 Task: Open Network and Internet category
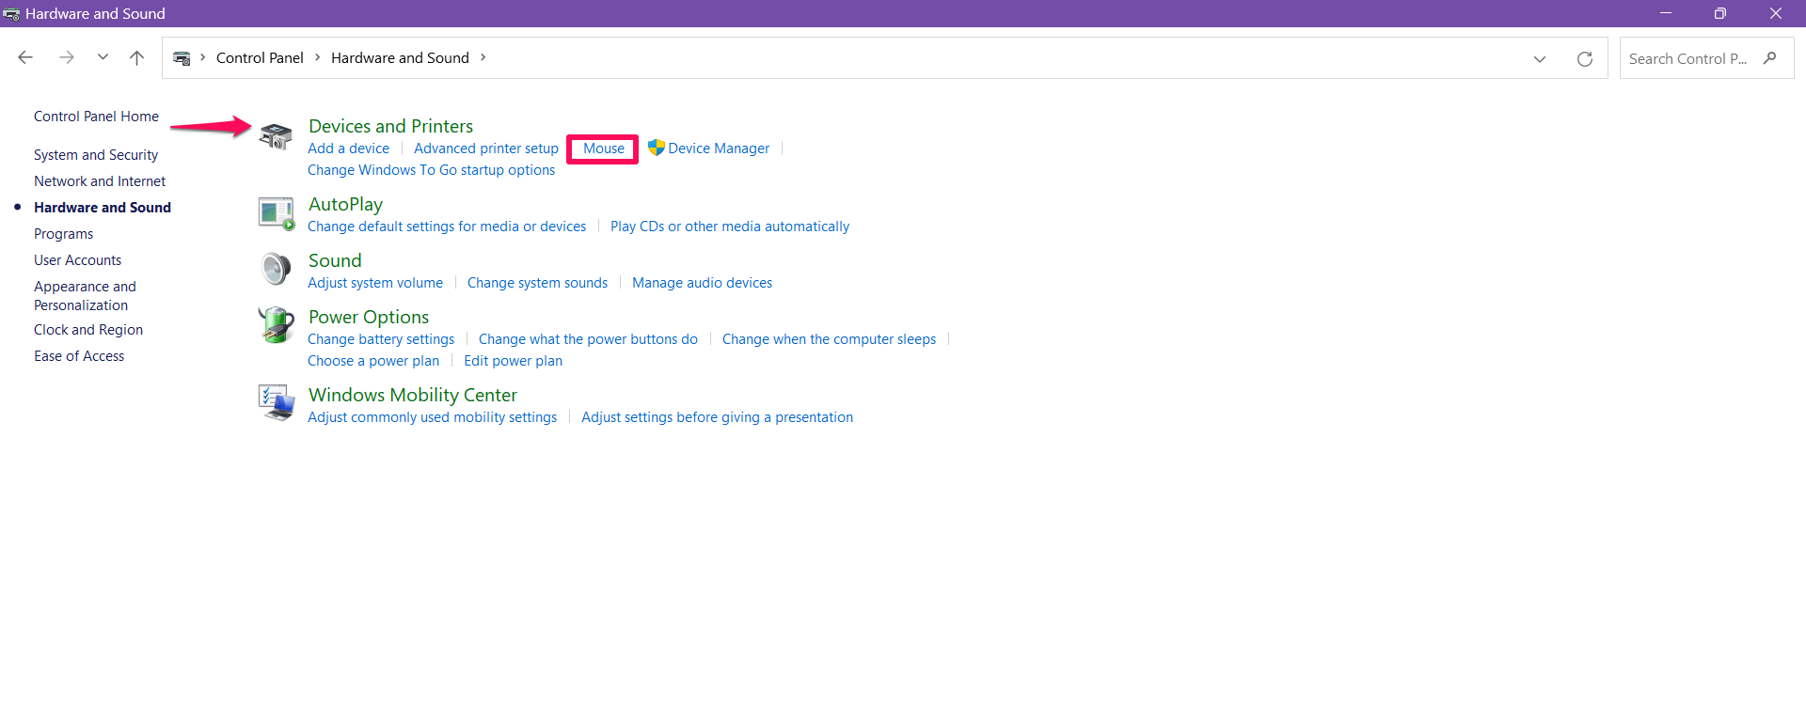pyautogui.click(x=100, y=181)
